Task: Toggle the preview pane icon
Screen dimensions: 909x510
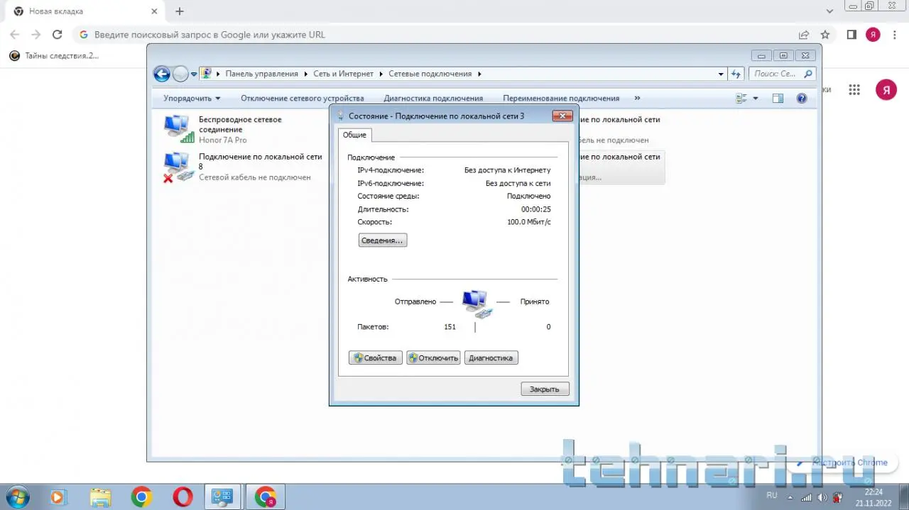Action: click(x=778, y=99)
